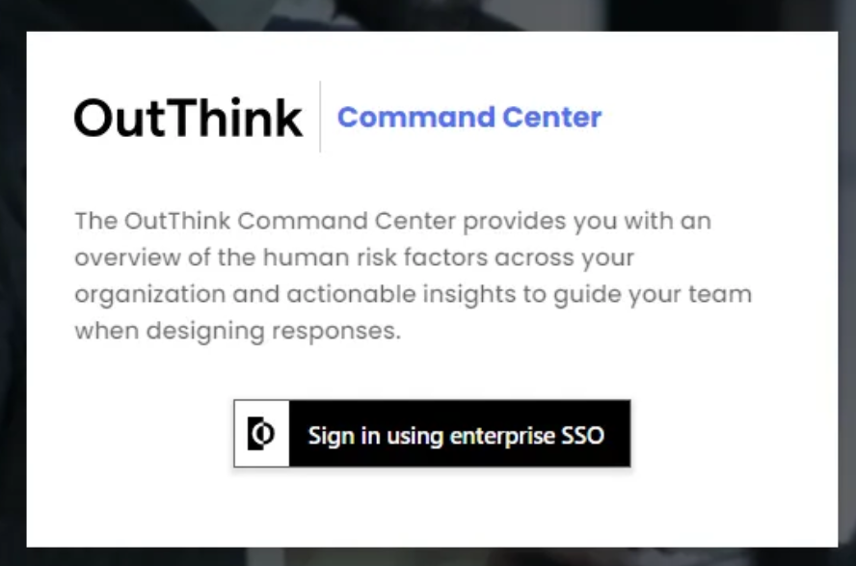
Task: Click the OutThink logo wordmark
Action: [188, 118]
